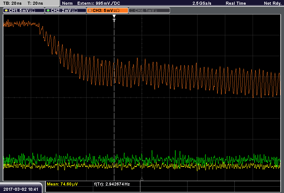Click the Not Rdy. status label
The image size is (284, 193).
273,3
